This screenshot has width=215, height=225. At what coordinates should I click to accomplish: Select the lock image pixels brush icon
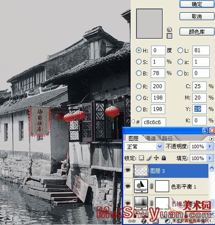149,158
